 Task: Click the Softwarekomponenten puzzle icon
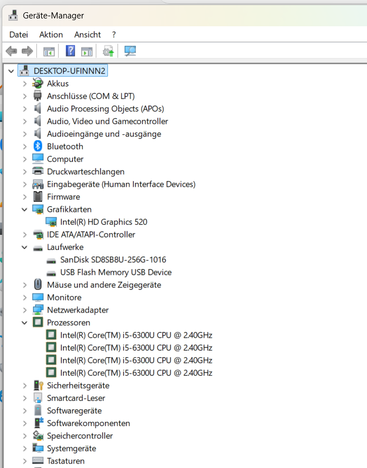tap(39, 423)
